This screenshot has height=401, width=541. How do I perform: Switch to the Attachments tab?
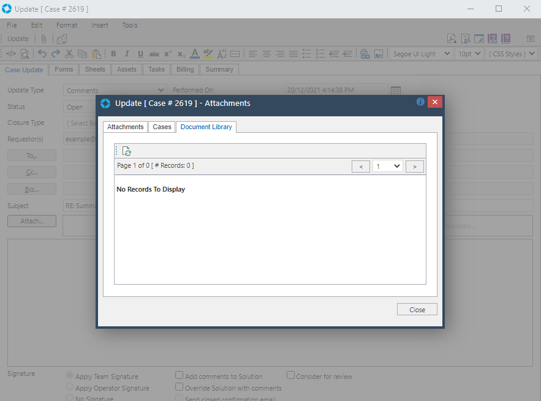coord(125,127)
